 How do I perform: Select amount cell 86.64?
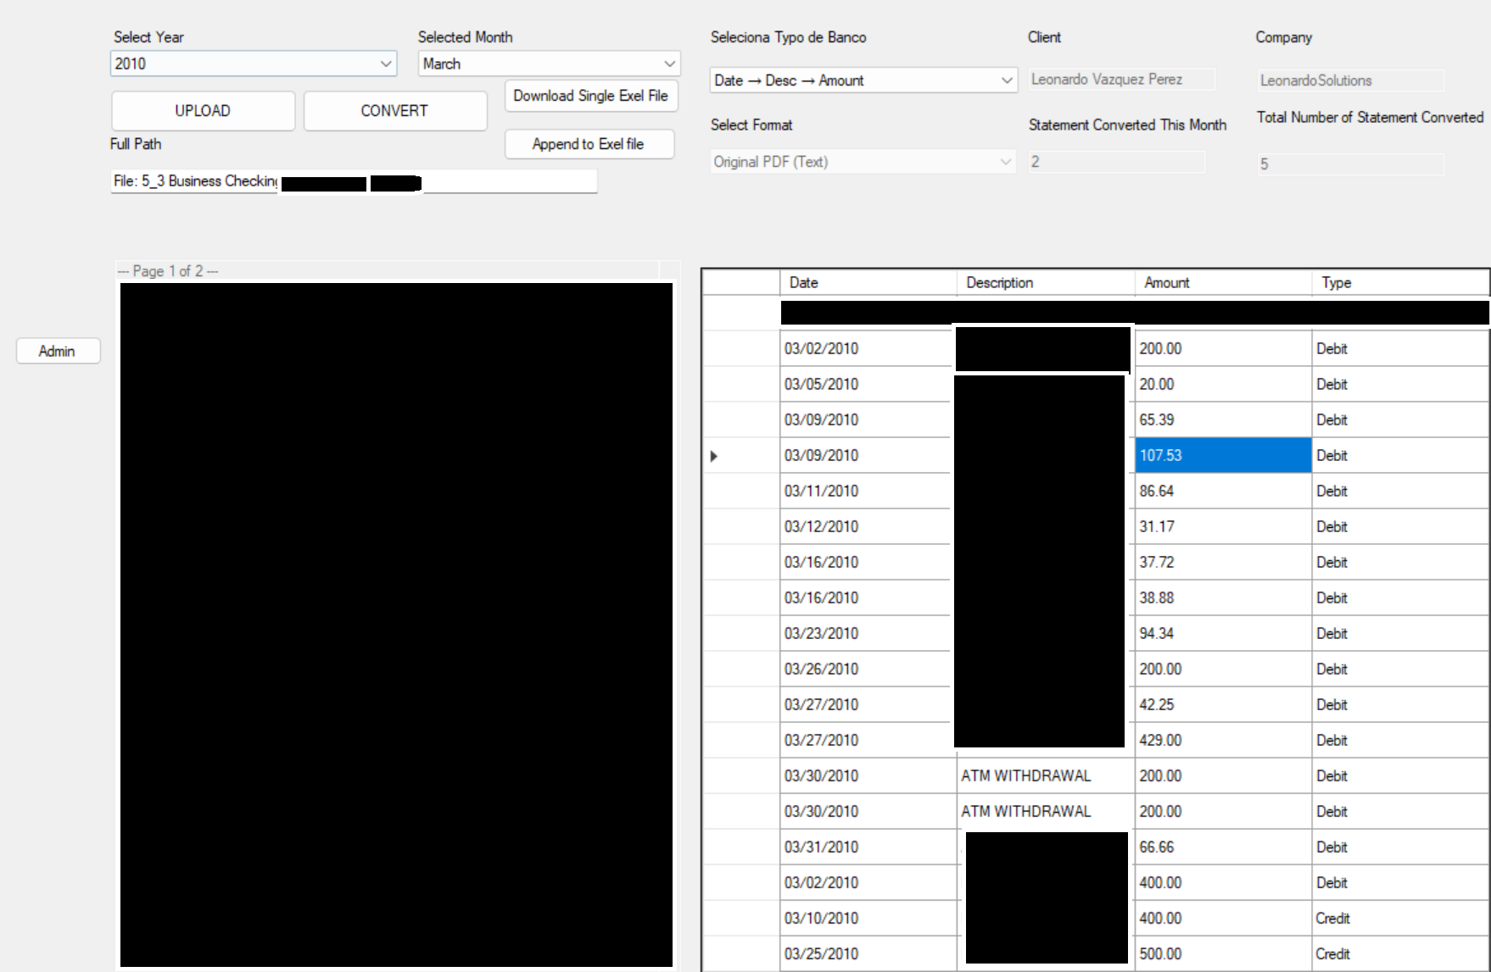[1223, 491]
